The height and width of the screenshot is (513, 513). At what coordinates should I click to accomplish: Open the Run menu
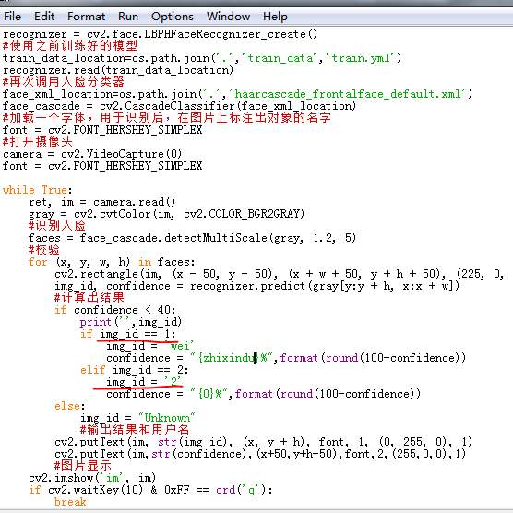point(128,17)
